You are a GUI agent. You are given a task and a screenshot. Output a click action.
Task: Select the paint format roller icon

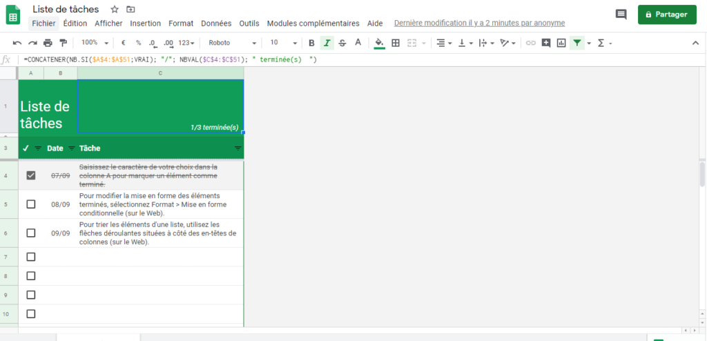(63, 43)
